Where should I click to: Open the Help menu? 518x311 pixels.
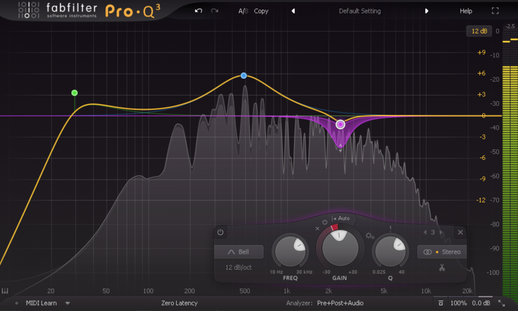pyautogui.click(x=466, y=11)
